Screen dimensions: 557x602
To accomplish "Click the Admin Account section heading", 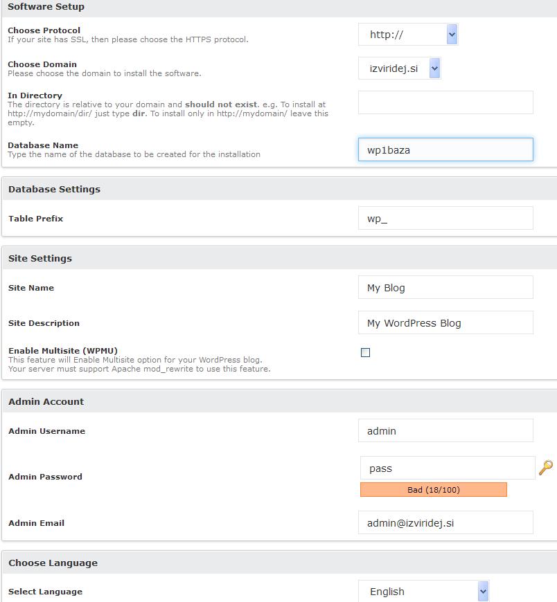I will pyautogui.click(x=46, y=401).
